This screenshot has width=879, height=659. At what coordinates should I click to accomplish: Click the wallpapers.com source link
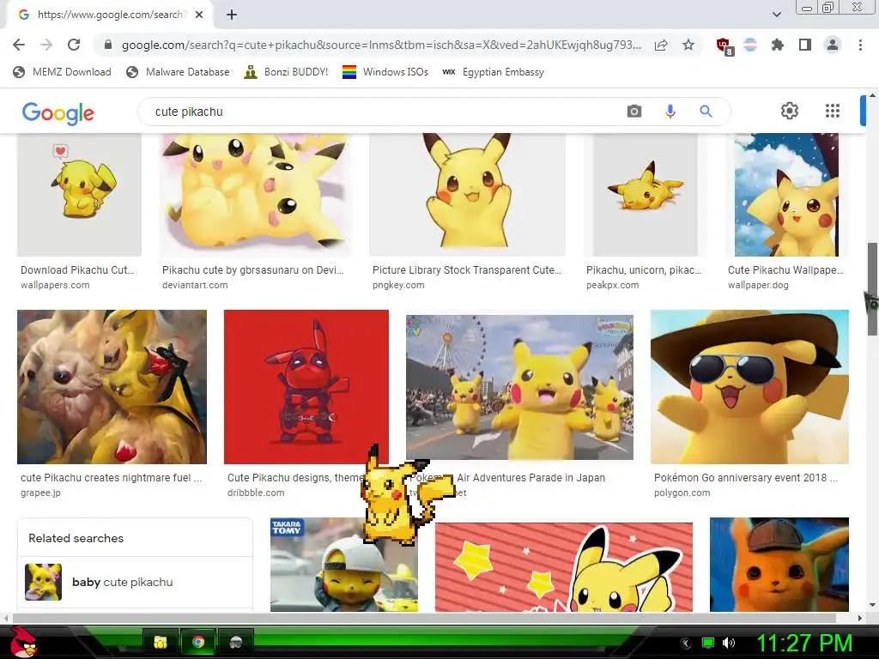[55, 285]
